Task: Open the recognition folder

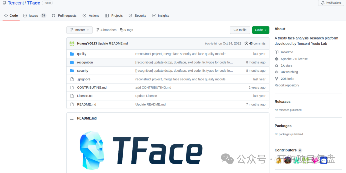Action: tap(85, 62)
